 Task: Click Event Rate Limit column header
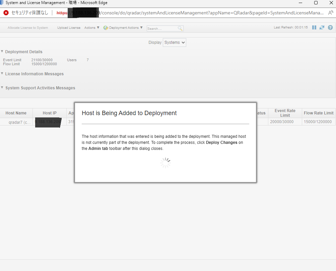pos(285,113)
